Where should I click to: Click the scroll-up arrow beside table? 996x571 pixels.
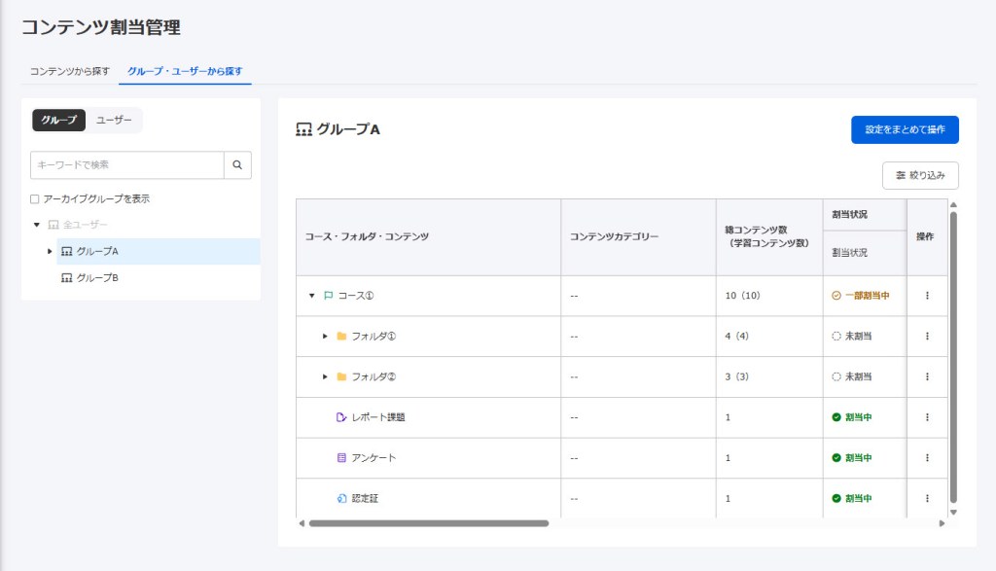[x=953, y=204]
